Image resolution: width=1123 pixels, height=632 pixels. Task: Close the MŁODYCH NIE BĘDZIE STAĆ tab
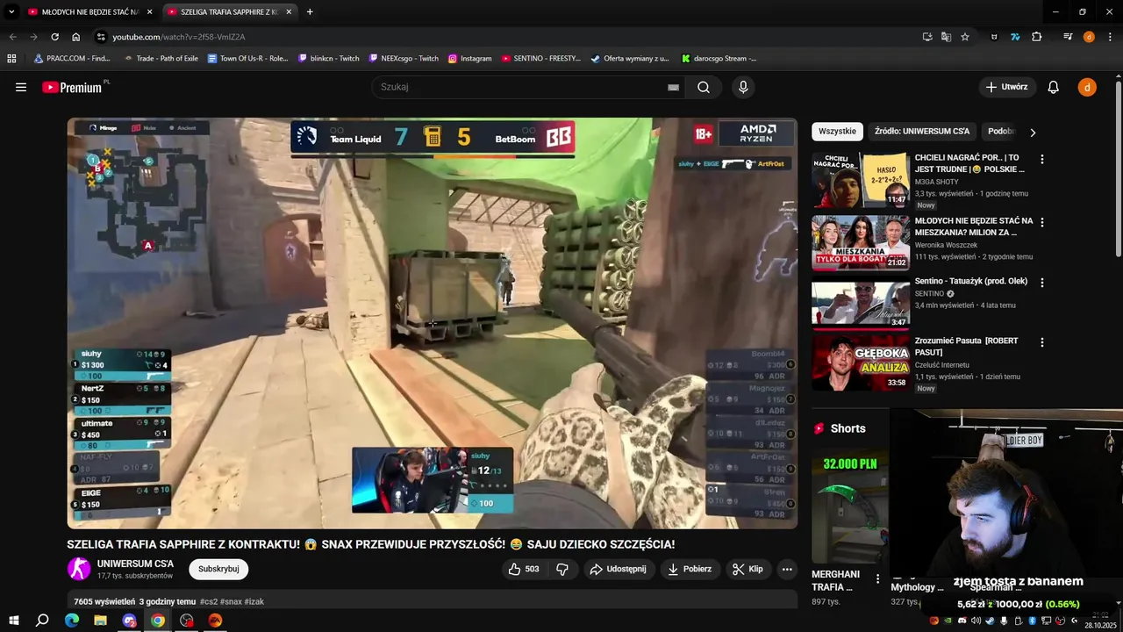pos(149,11)
